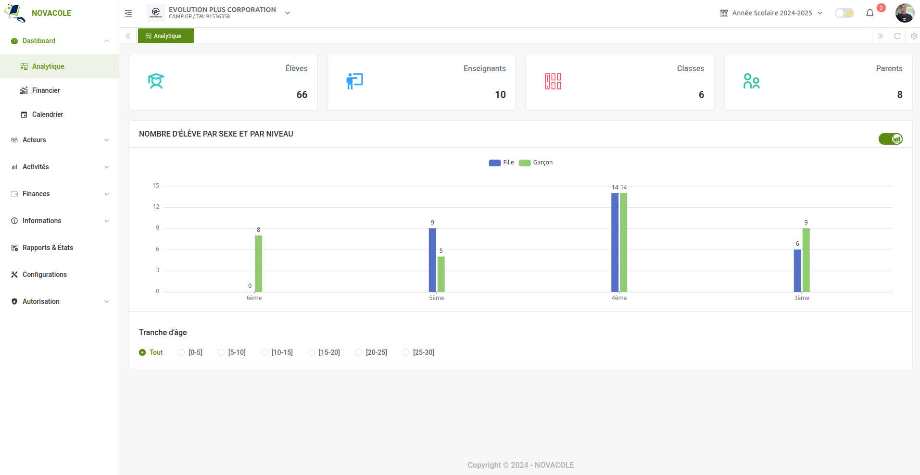Open the Classes card showing 6
This screenshot has height=475, width=920.
point(620,82)
